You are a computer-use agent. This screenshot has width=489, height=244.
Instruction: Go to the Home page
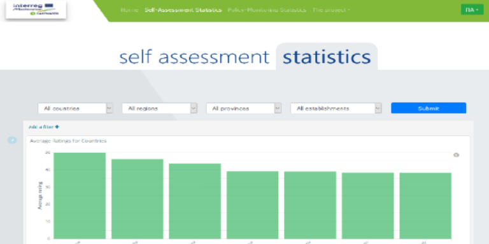point(129,10)
